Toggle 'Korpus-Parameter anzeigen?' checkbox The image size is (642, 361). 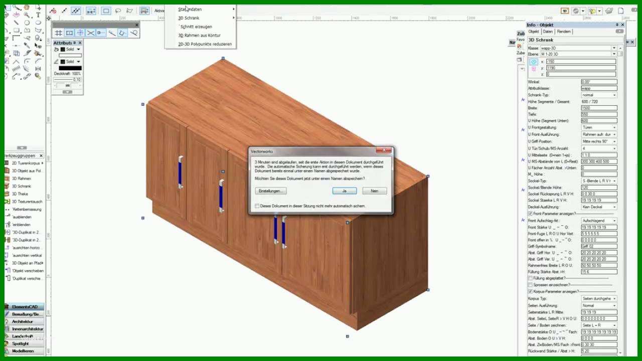coord(530,291)
